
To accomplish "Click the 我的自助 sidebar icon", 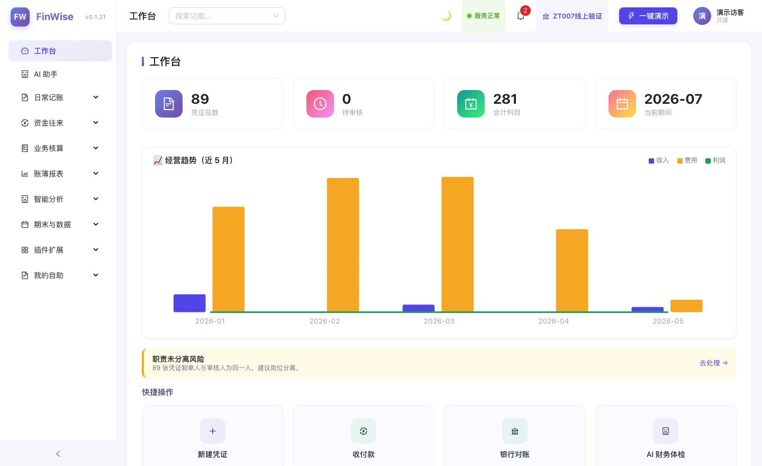I will (25, 275).
